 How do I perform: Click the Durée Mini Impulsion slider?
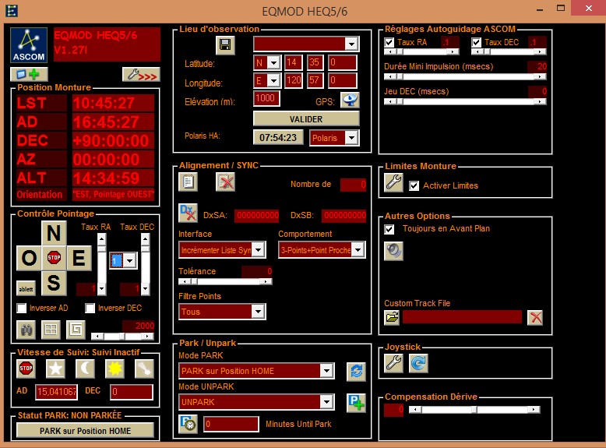click(x=465, y=76)
